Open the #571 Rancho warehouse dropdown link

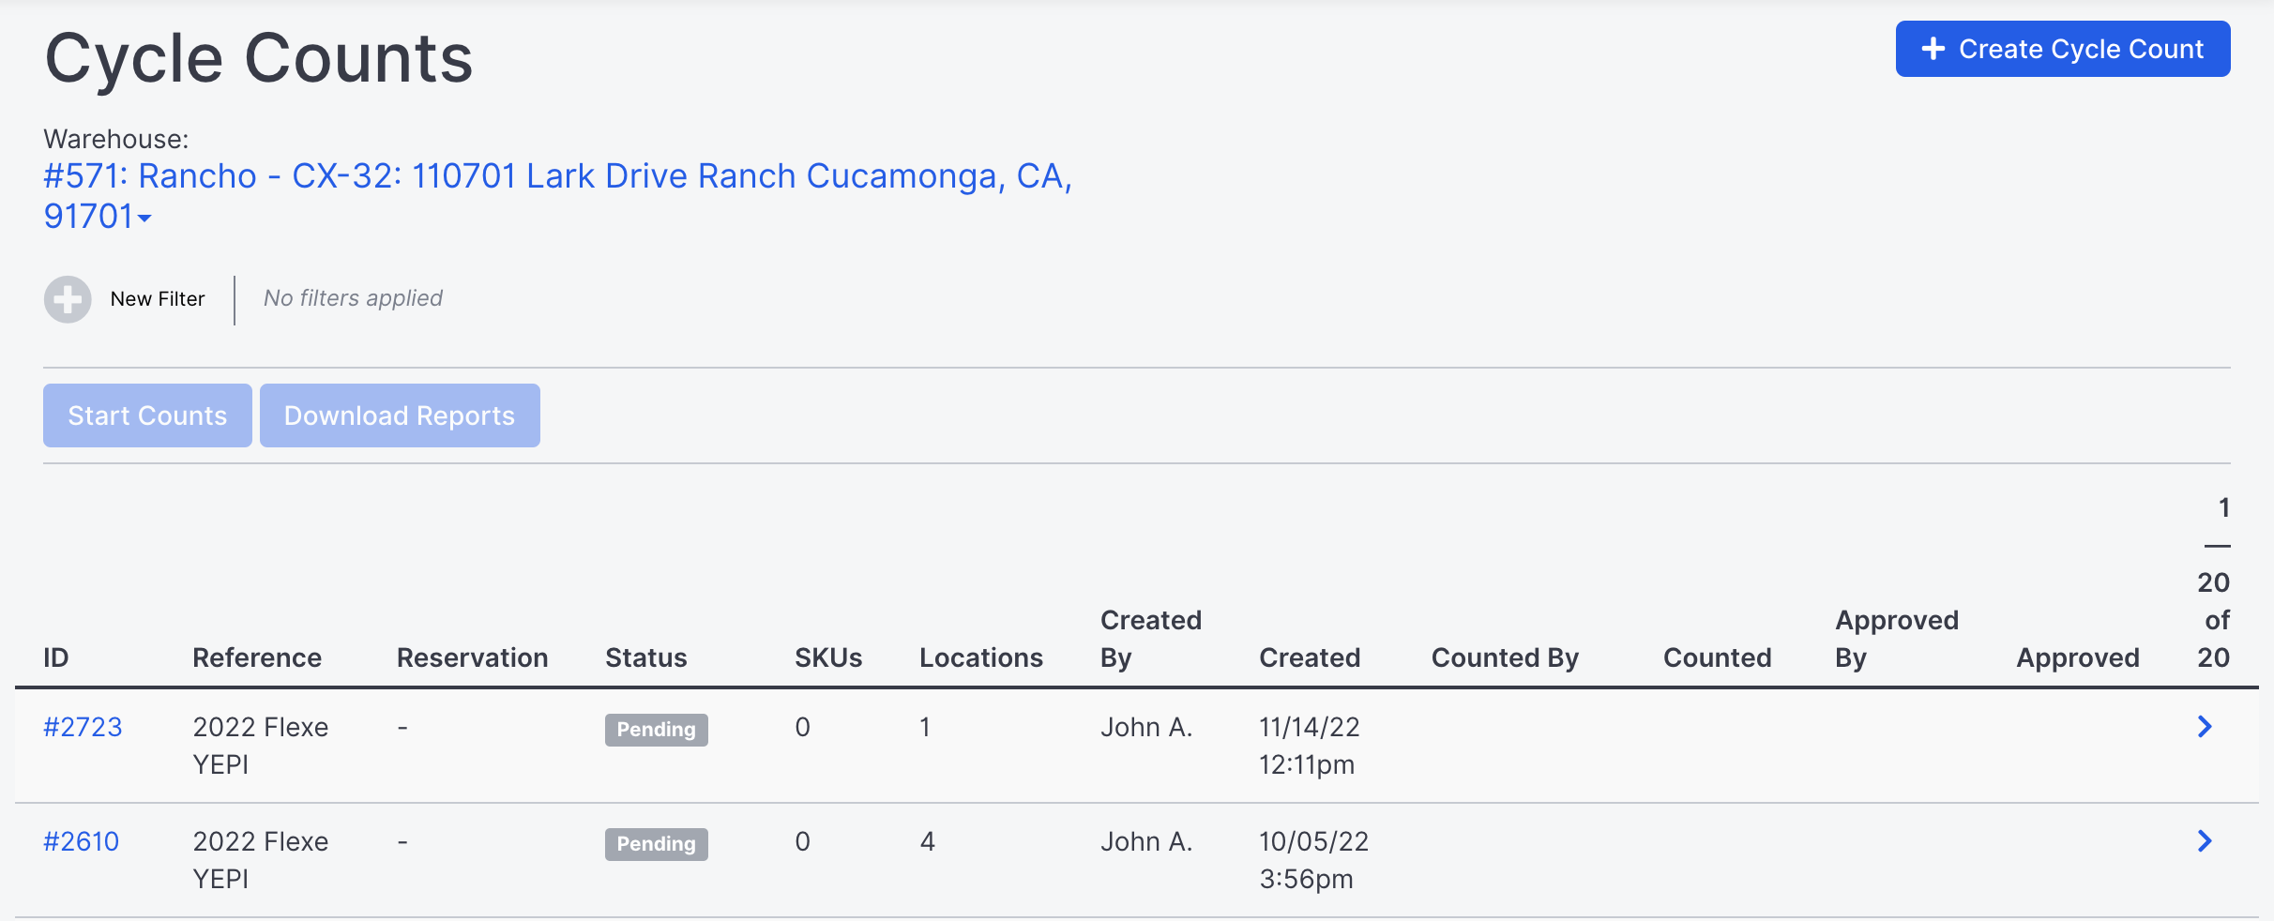pyautogui.click(x=558, y=196)
